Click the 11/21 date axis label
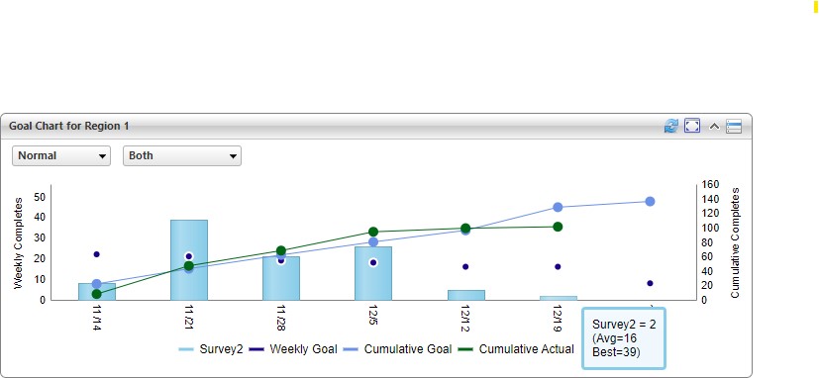Image resolution: width=819 pixels, height=378 pixels. [189, 317]
